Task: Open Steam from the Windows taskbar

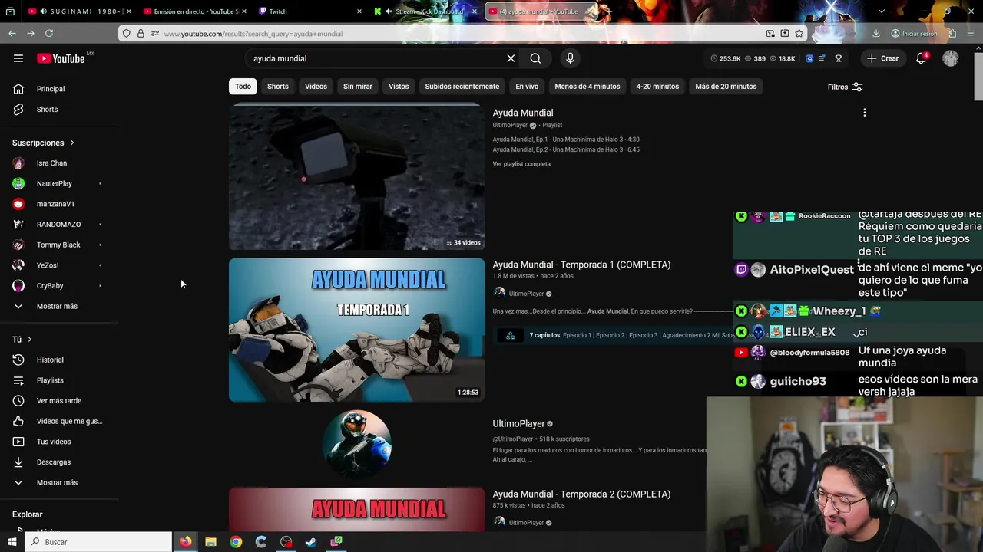Action: click(x=311, y=542)
